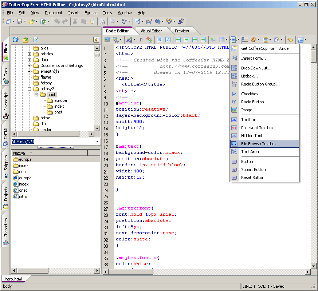Open the File menu
This screenshot has height=291, width=318.
coord(10,13)
